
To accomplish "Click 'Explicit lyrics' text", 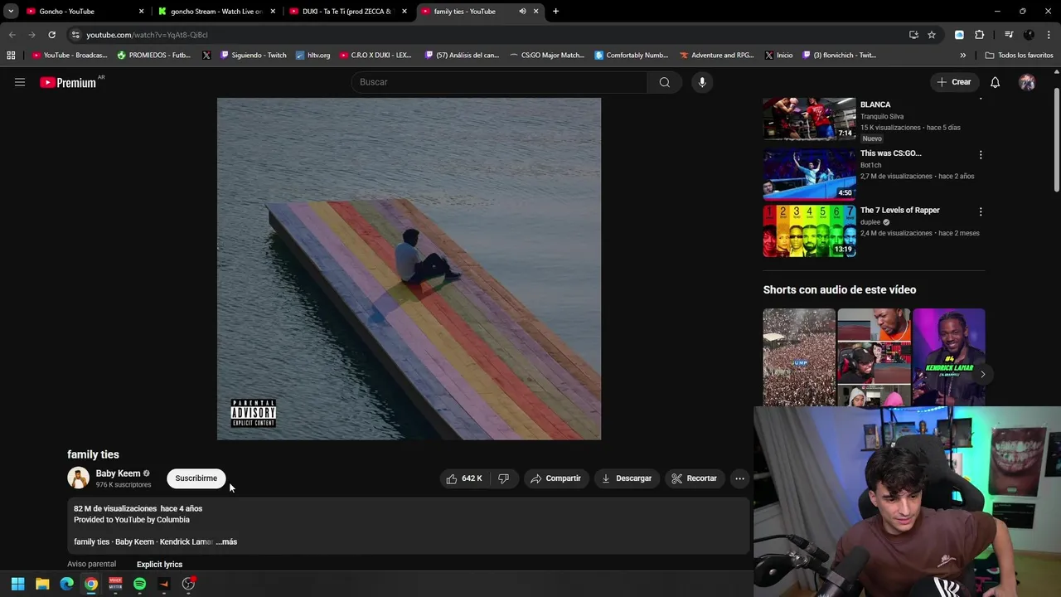I will tap(159, 565).
